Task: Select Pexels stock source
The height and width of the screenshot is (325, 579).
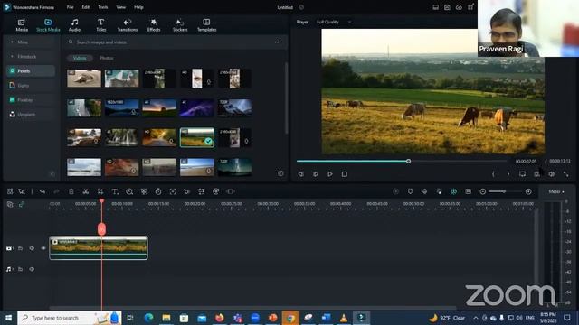Action: [x=30, y=70]
